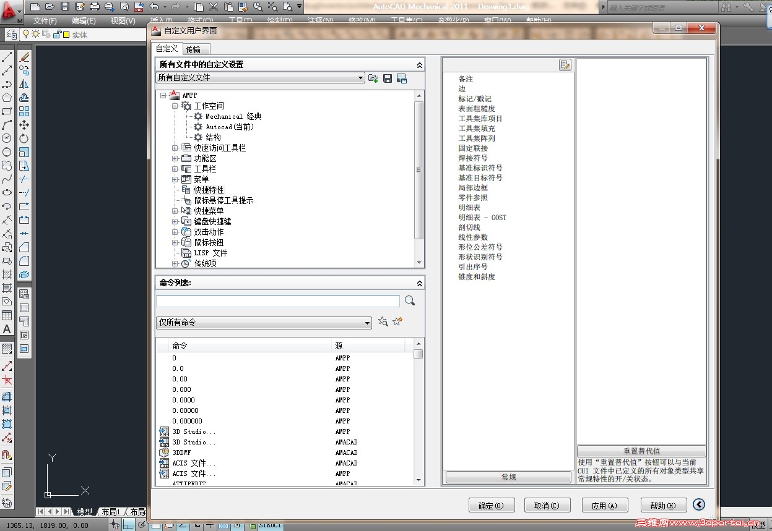
Task: Switch to the Model layout tab
Action: (84, 512)
